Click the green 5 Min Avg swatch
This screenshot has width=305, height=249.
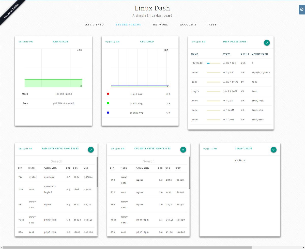tap(108, 103)
